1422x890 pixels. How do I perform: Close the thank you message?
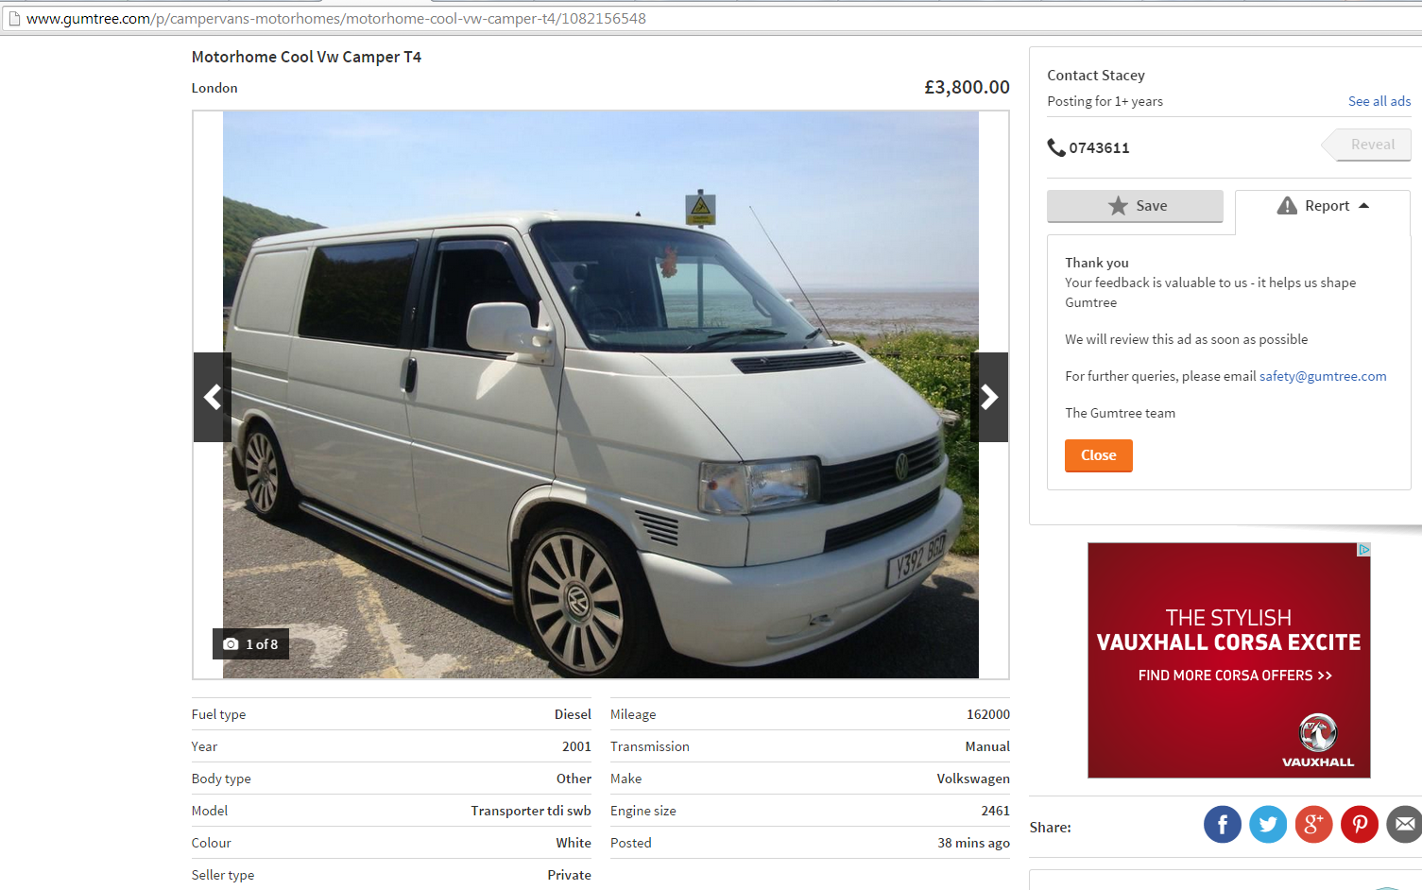click(x=1099, y=455)
